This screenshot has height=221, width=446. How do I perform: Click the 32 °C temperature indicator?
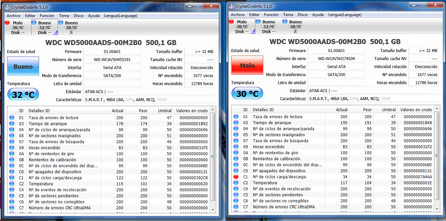22,94
